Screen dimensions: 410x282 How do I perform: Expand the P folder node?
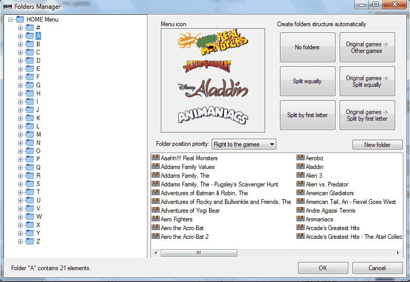pyautogui.click(x=20, y=159)
